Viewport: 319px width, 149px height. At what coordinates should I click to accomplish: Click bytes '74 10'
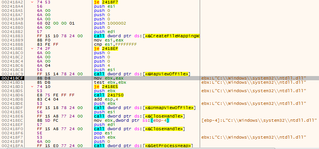tap(44, 87)
